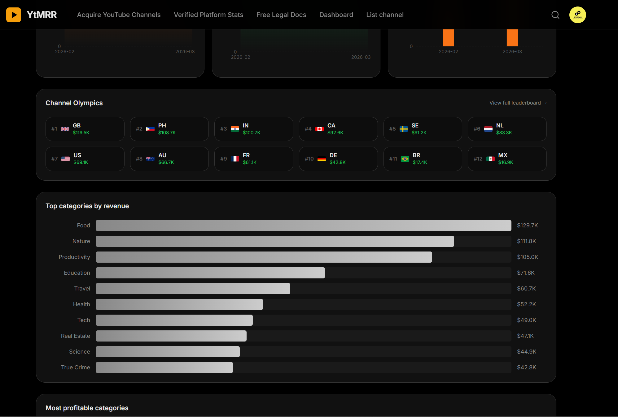Click the List channel link
The image size is (618, 417).
(385, 15)
